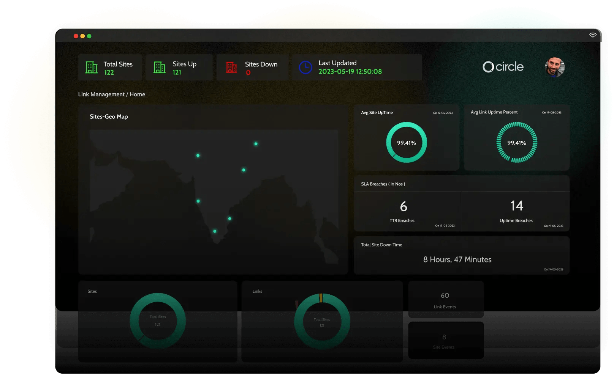Click the Wi-Fi status icon
614x374 pixels.
coord(593,35)
